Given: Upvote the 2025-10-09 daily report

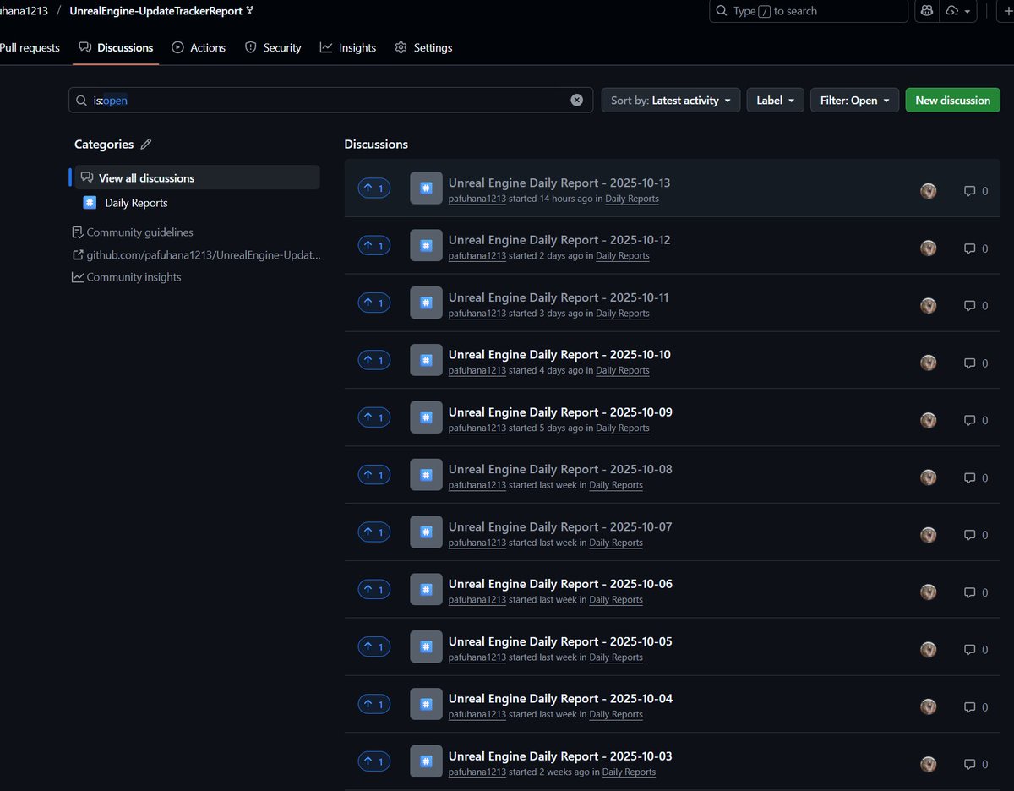Looking at the screenshot, I should [x=374, y=417].
